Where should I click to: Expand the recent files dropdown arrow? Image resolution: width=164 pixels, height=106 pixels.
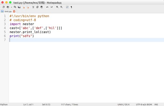[x=11, y=7]
